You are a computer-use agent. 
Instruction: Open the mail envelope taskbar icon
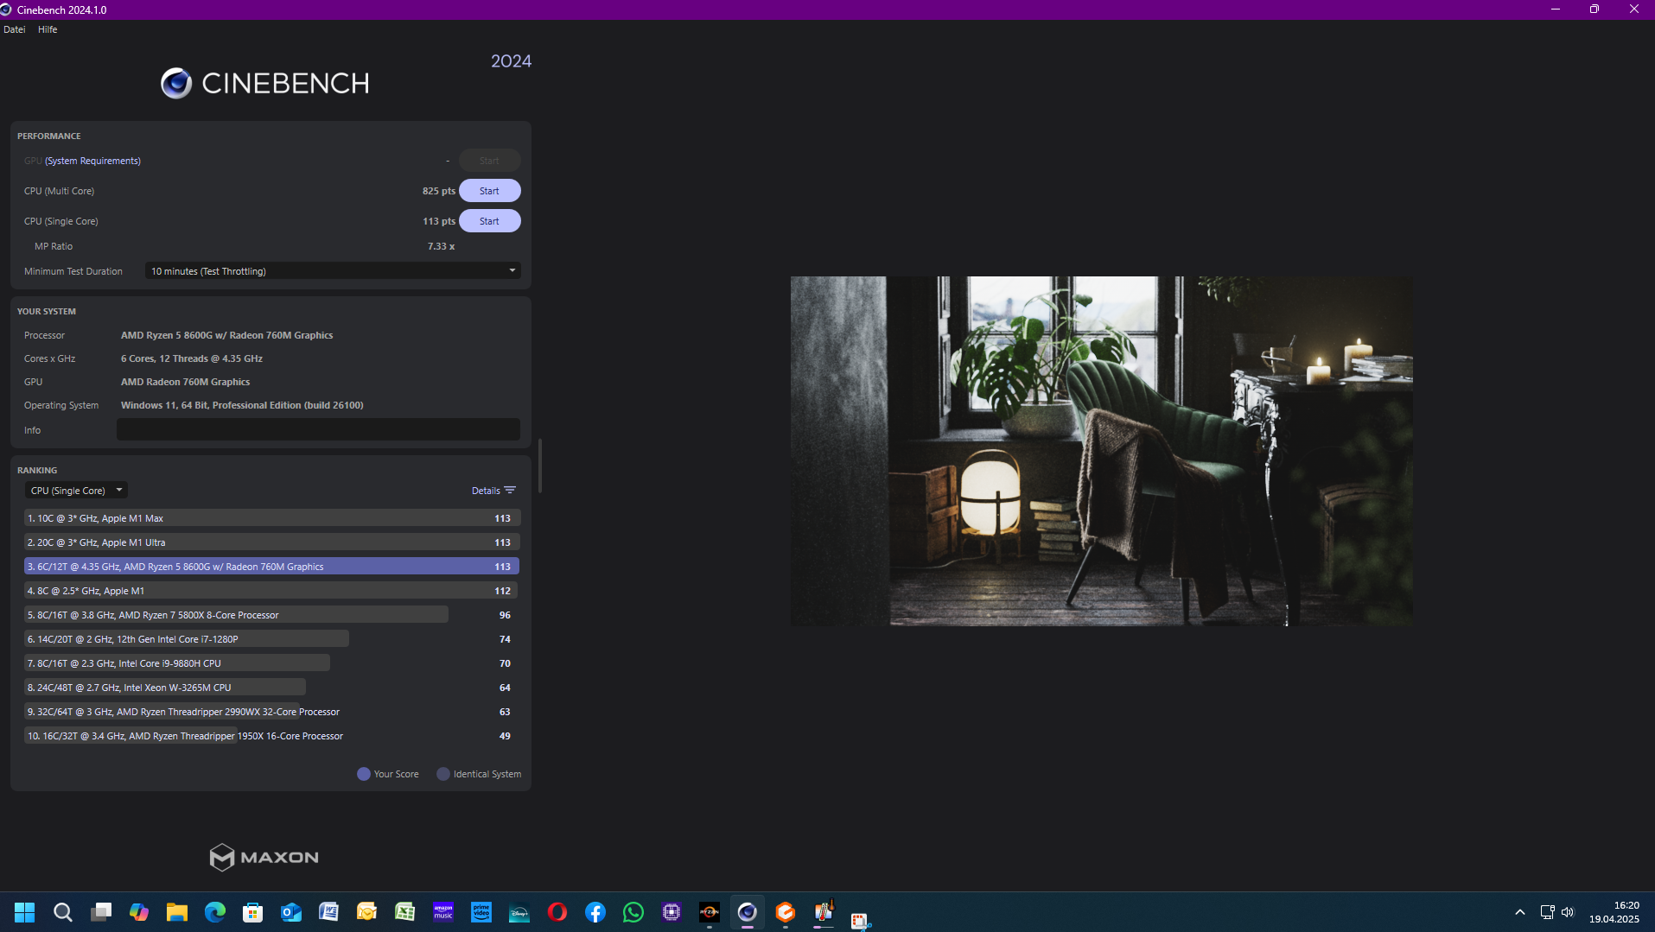(367, 912)
